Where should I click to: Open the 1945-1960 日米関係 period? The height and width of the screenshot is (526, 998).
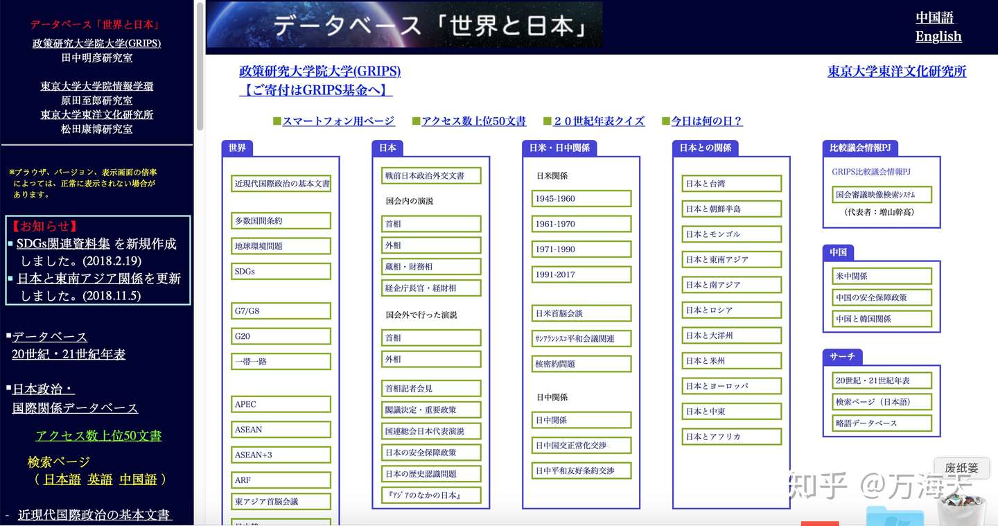coord(581,198)
